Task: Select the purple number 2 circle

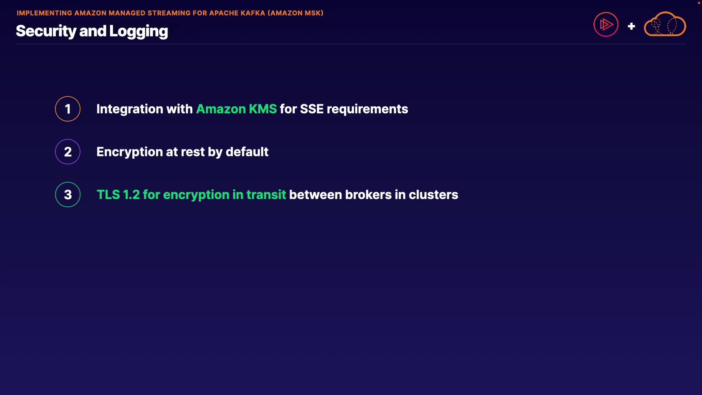Action: tap(68, 152)
